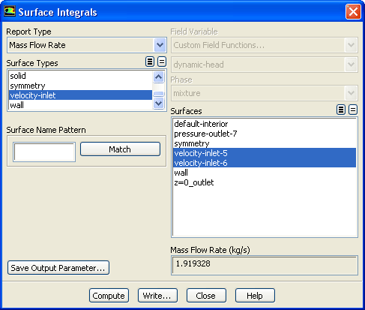Select all Surface Types with list icon
The height and width of the screenshot is (310, 365).
coord(150,62)
